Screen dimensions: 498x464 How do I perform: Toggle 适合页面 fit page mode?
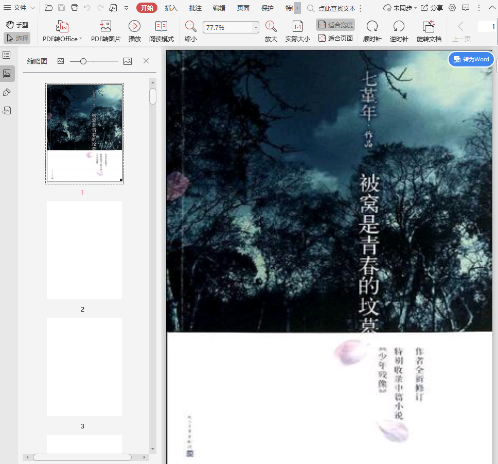tap(335, 38)
